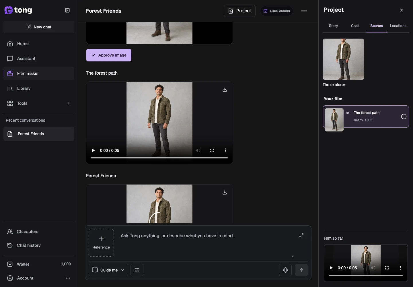Play the Film so far preview
Viewport: 413px width, 287px height.
(331, 268)
